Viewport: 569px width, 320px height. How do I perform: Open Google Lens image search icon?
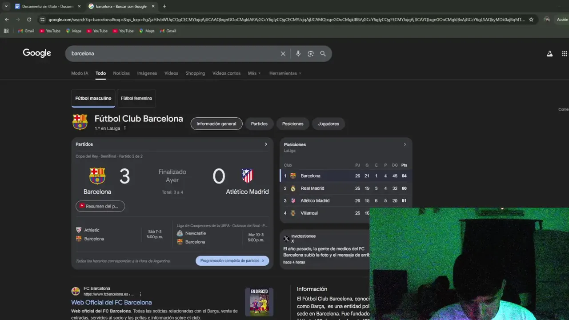[310, 54]
